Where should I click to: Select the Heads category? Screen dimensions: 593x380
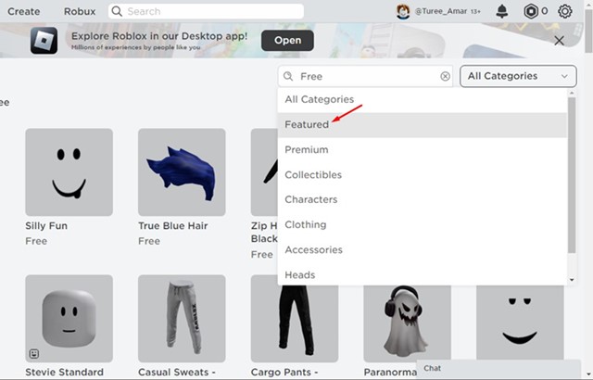423,274
